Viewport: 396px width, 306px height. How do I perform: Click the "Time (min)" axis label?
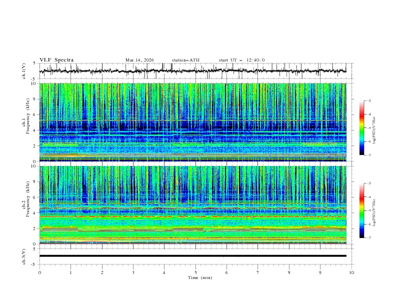(x=200, y=277)
